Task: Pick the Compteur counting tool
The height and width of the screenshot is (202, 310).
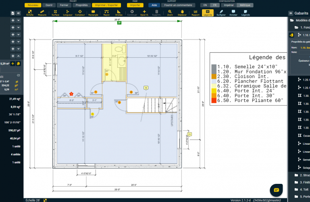Action: tap(80, 12)
